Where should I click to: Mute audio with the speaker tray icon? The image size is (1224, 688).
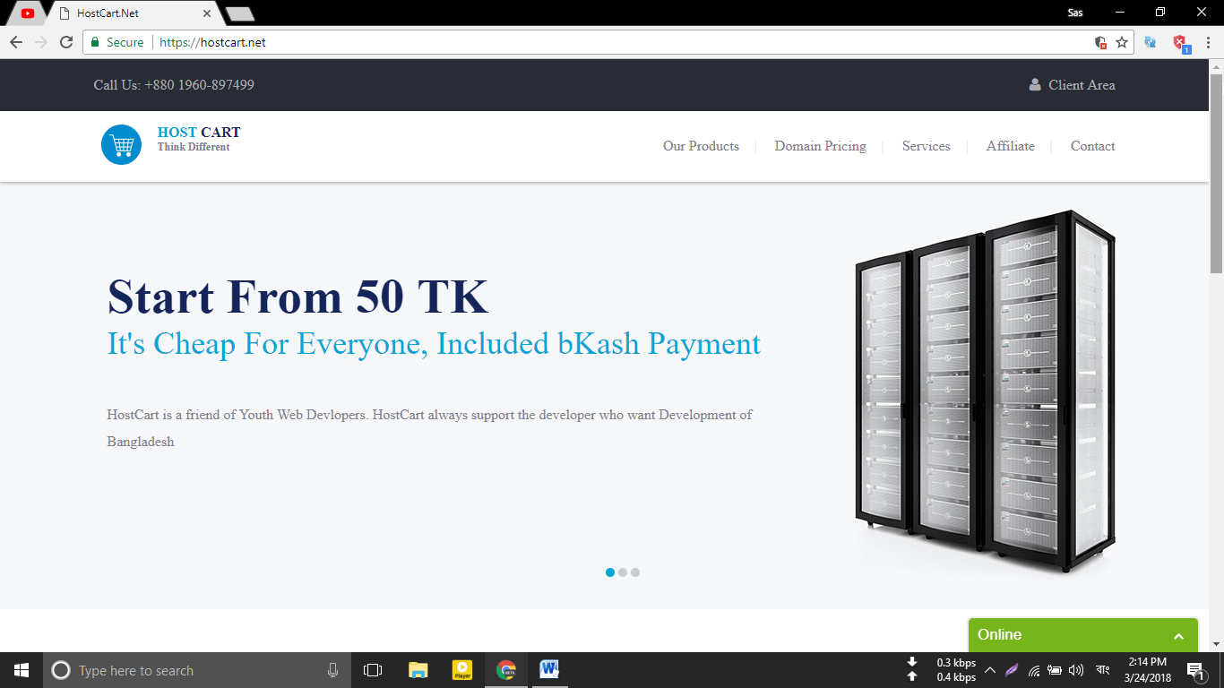(x=1074, y=670)
